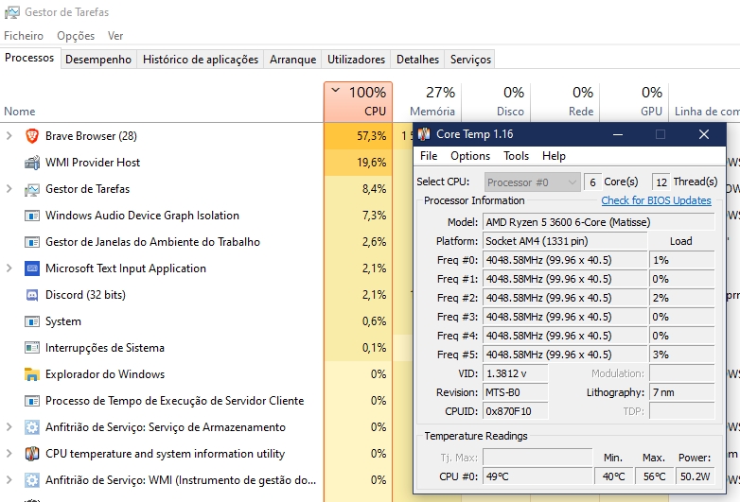Click Windows Audio Device Graph Isolation icon

[31, 216]
